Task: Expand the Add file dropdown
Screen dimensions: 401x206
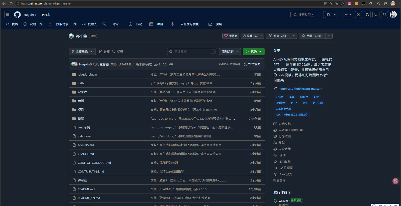Action: coord(230,52)
